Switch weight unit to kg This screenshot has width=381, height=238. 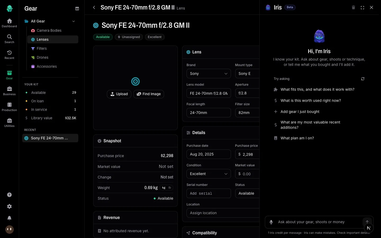point(164,188)
